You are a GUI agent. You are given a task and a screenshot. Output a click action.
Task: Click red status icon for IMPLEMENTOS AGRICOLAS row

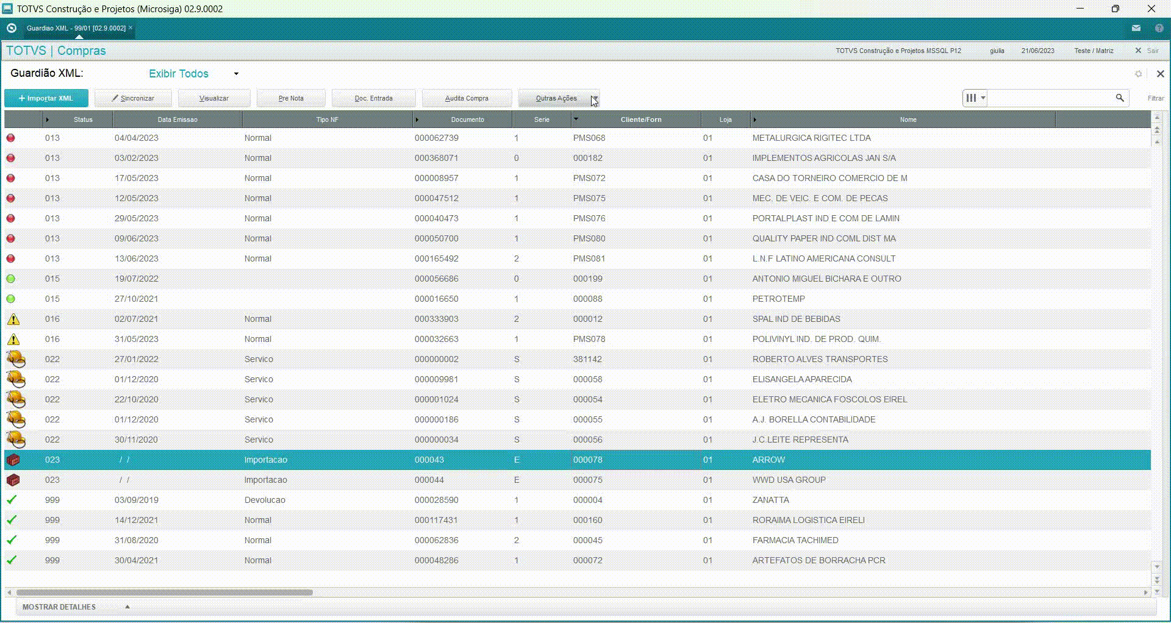pos(10,158)
